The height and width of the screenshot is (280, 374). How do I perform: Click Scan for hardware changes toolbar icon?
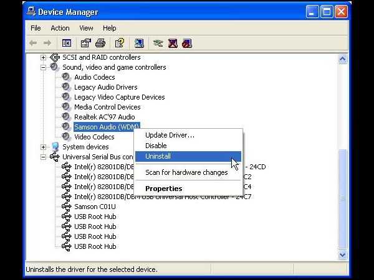(x=139, y=44)
